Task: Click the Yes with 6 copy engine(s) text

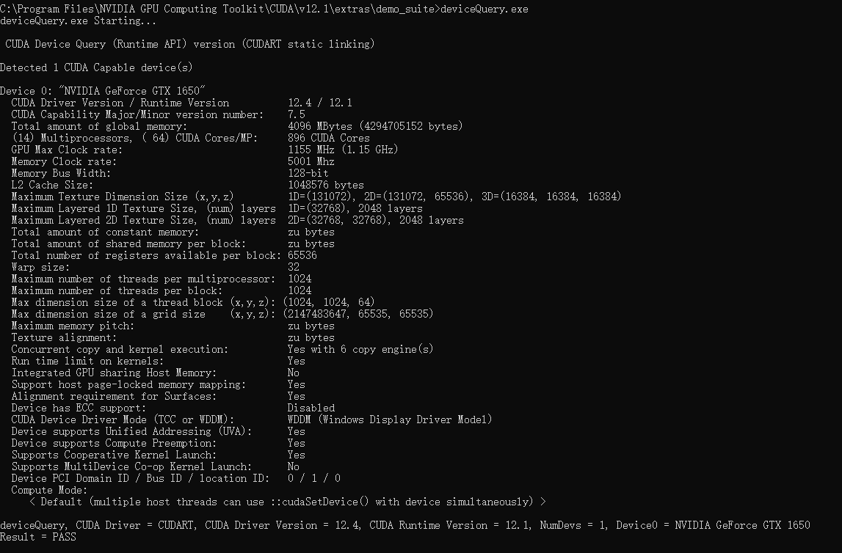Action: point(361,349)
